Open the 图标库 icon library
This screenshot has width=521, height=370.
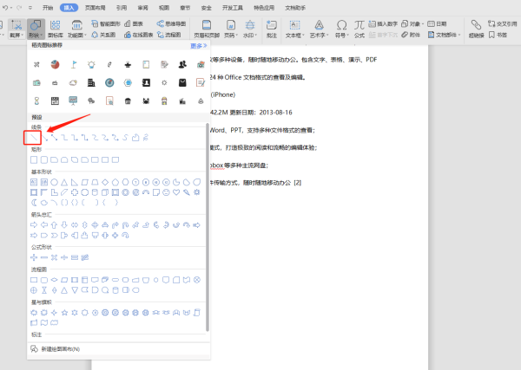(x=56, y=29)
